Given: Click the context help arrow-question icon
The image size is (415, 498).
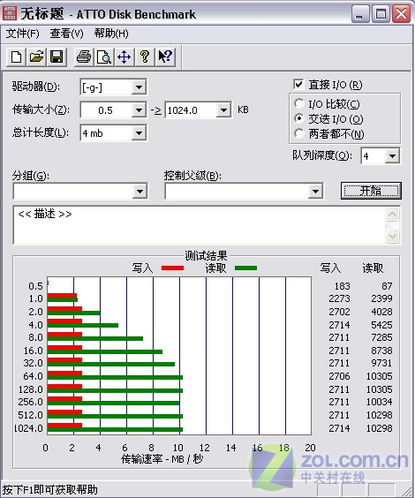Looking at the screenshot, I should pyautogui.click(x=165, y=57).
